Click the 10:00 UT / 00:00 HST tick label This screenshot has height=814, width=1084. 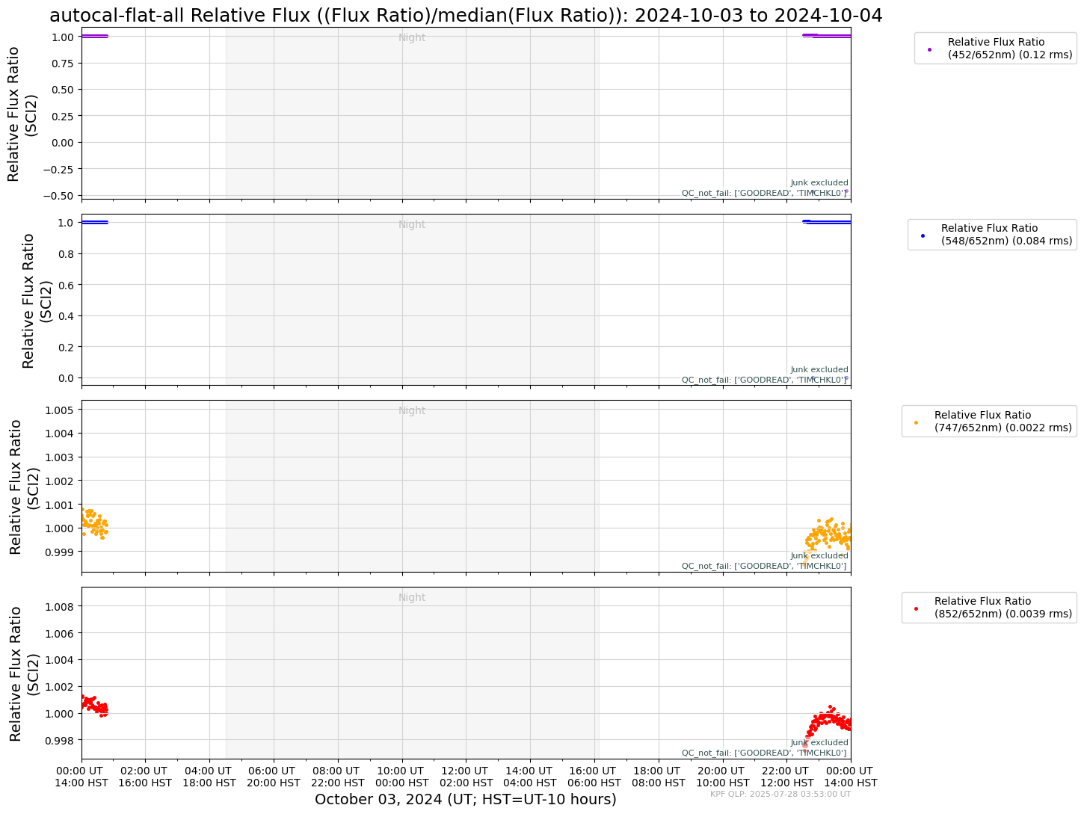[401, 777]
